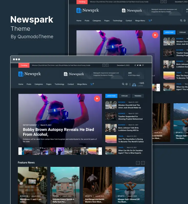
Task: Click the SPORTS tag on East Bengal card
Action: point(89,196)
